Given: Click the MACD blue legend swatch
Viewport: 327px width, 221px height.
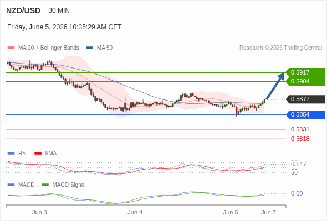Looking at the screenshot, I should (x=11, y=185).
